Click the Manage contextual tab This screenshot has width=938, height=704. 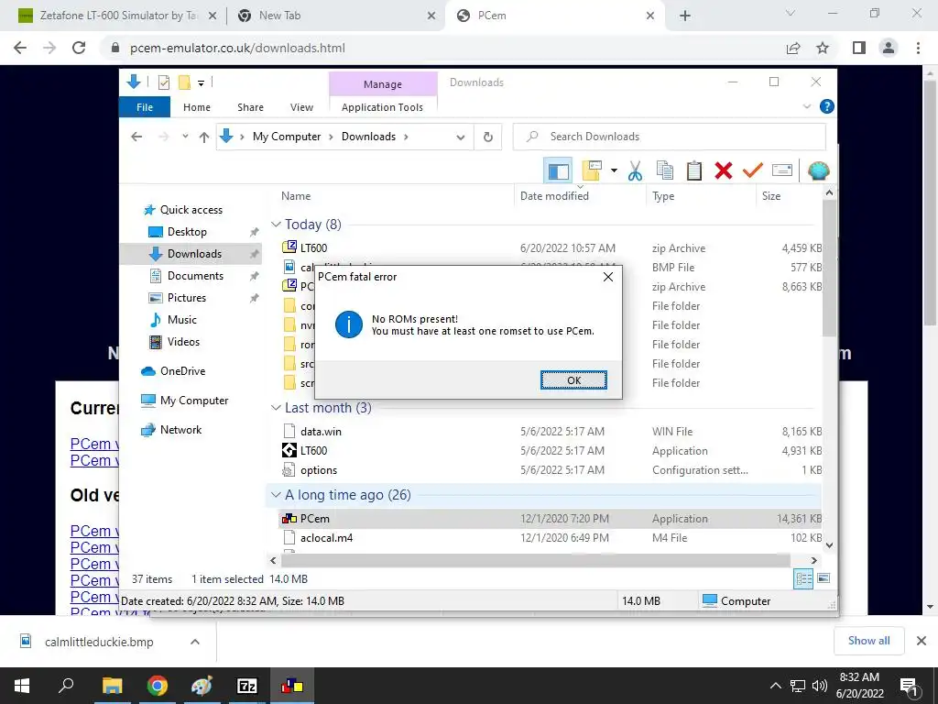383,84
